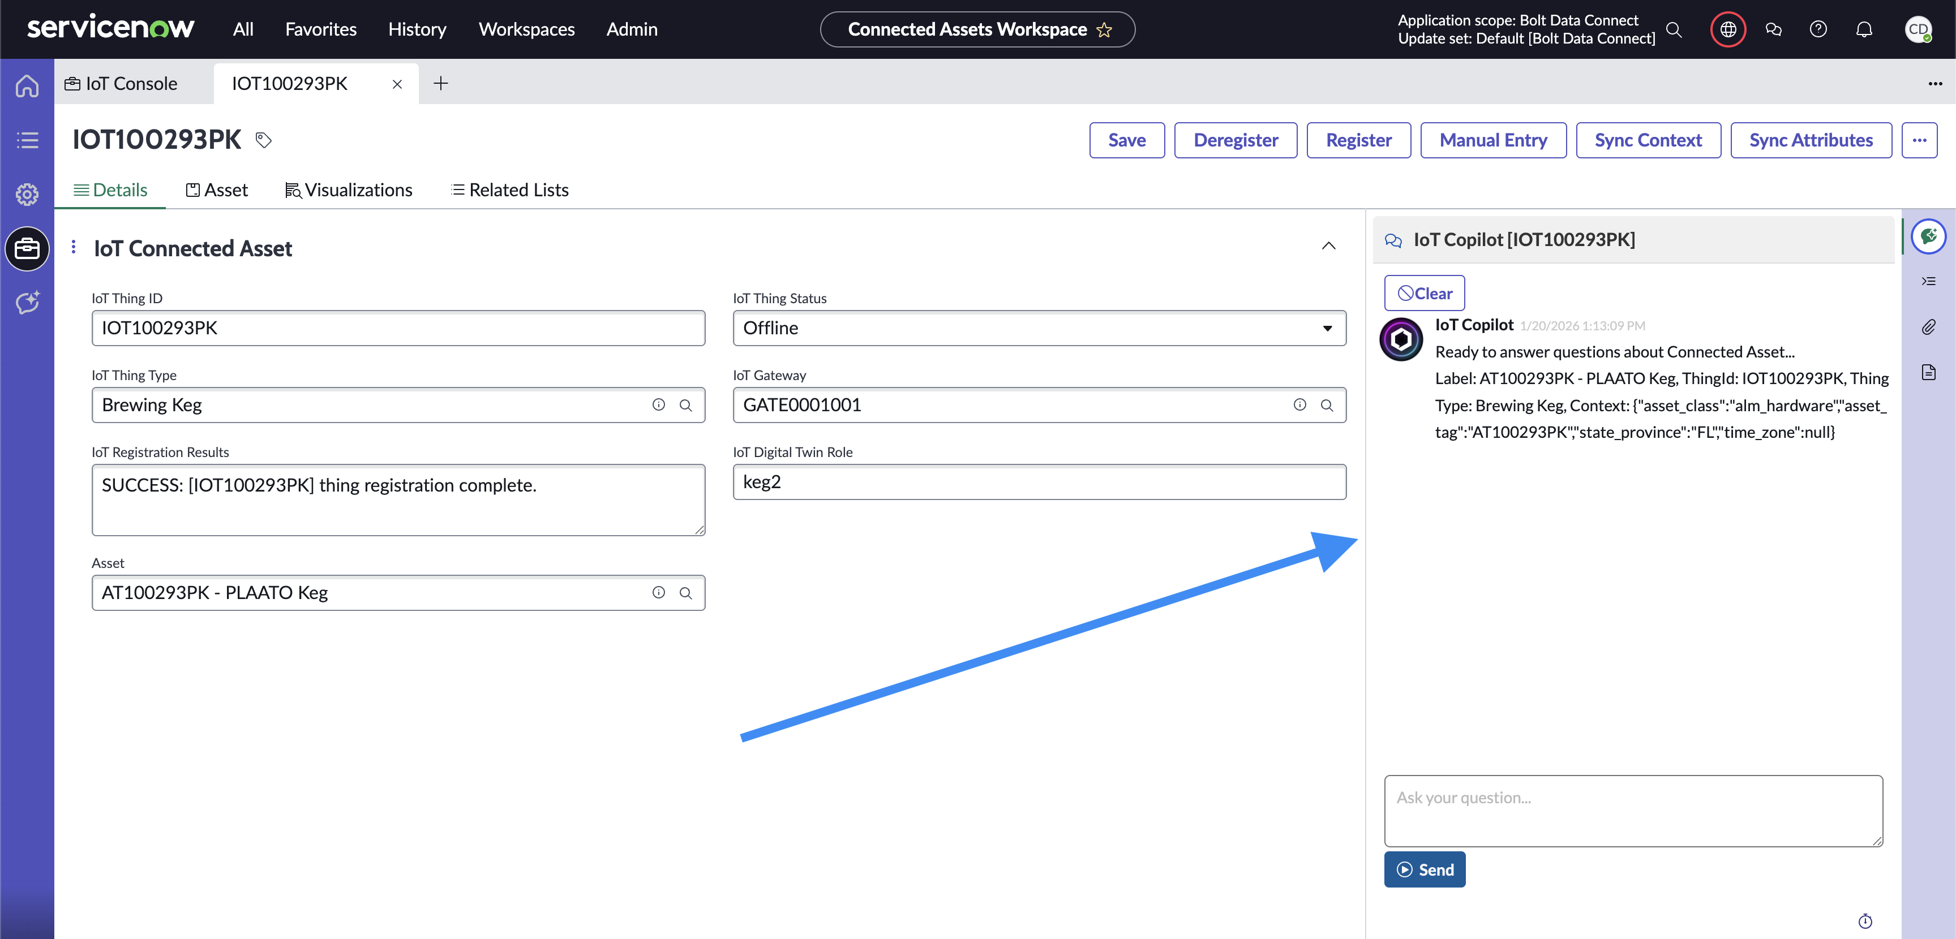The width and height of the screenshot is (1956, 939).
Task: Click the Manual Entry button
Action: point(1493,140)
